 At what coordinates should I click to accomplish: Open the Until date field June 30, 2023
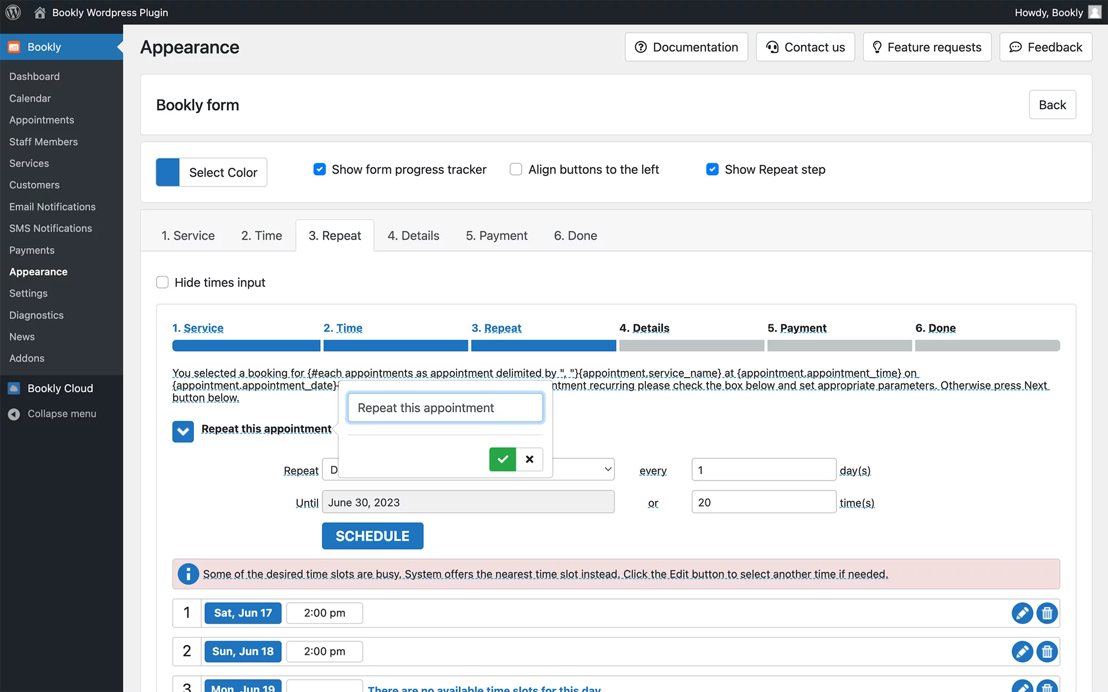click(468, 502)
